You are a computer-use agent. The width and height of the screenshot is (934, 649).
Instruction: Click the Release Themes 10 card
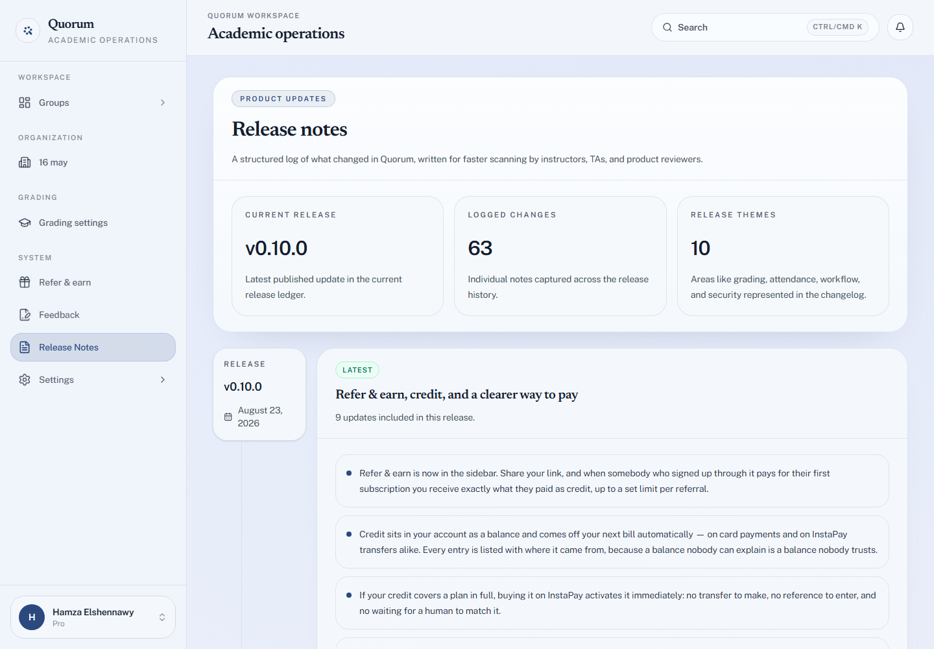pos(783,256)
